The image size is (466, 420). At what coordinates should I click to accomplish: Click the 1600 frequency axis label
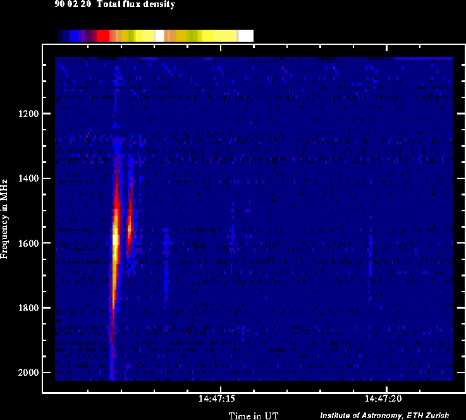pos(28,243)
